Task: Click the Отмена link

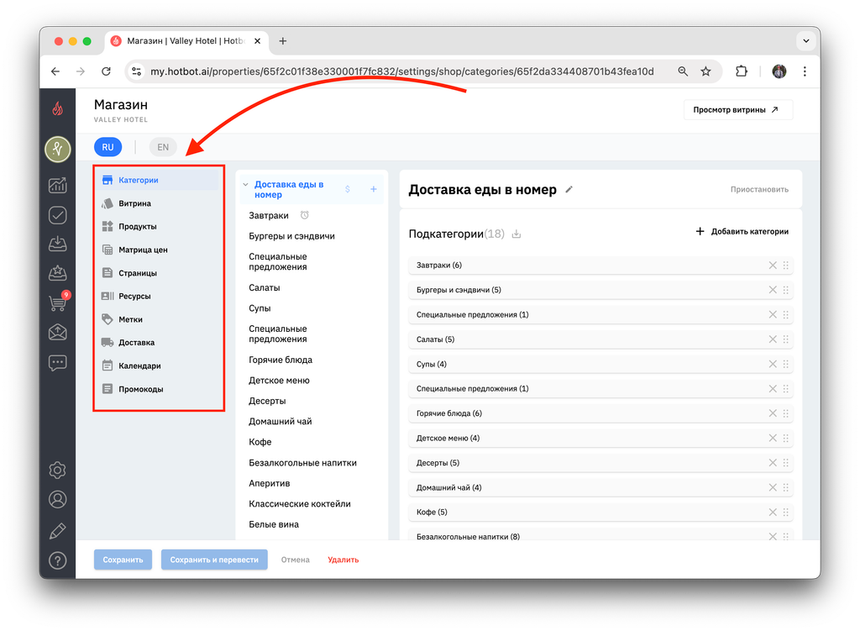Action: 295,560
